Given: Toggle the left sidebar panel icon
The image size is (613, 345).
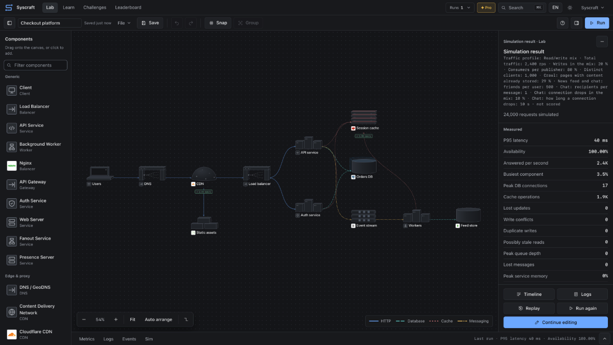Looking at the screenshot, I should 9,23.
